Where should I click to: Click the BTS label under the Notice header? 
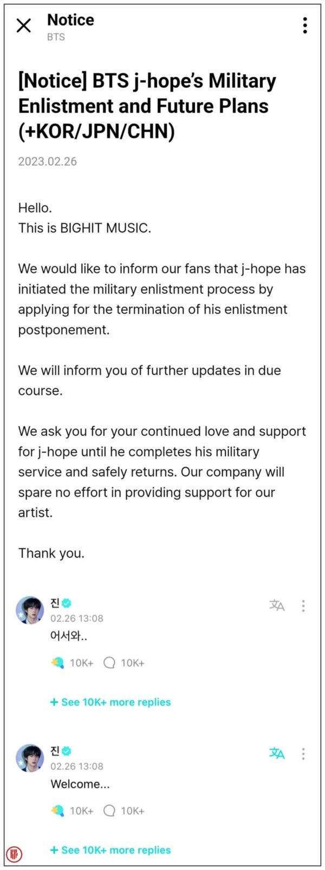tap(56, 37)
